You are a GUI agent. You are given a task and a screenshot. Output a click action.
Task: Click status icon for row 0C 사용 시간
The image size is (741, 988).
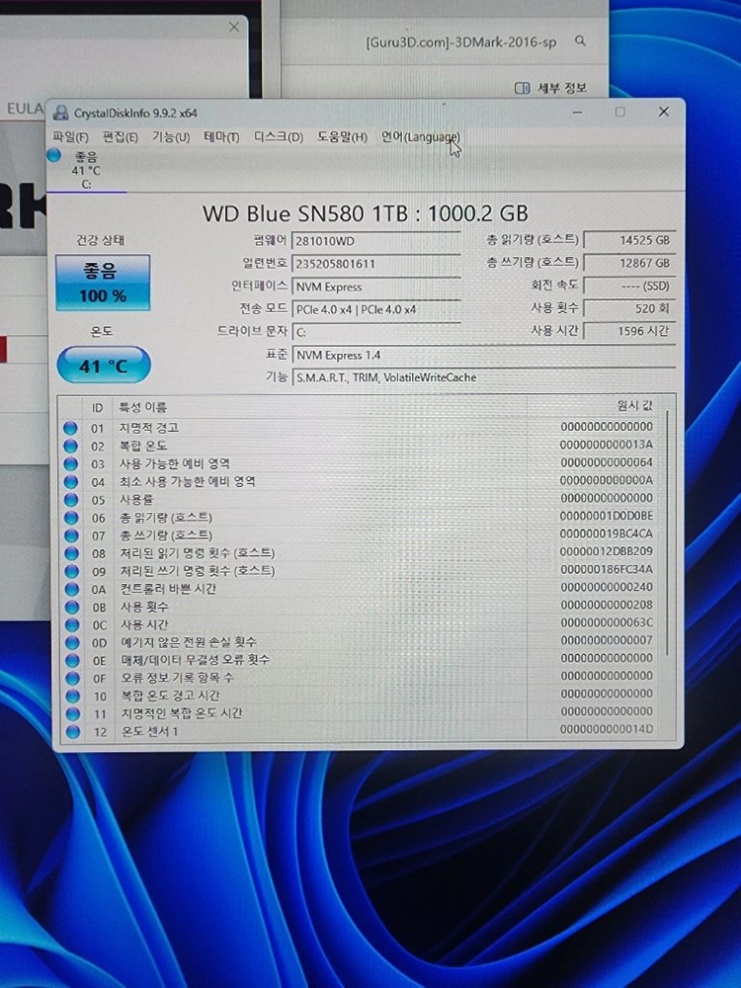tap(72, 625)
